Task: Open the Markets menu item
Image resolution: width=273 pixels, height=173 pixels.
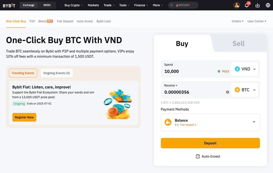Action: [x=93, y=5]
